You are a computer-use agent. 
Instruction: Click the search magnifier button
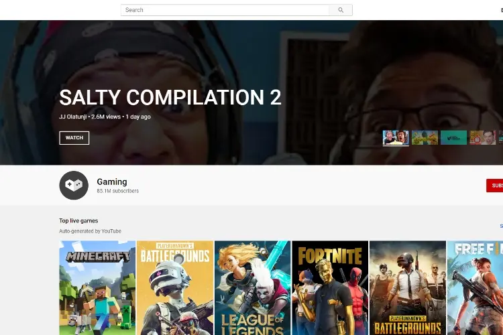click(x=340, y=10)
